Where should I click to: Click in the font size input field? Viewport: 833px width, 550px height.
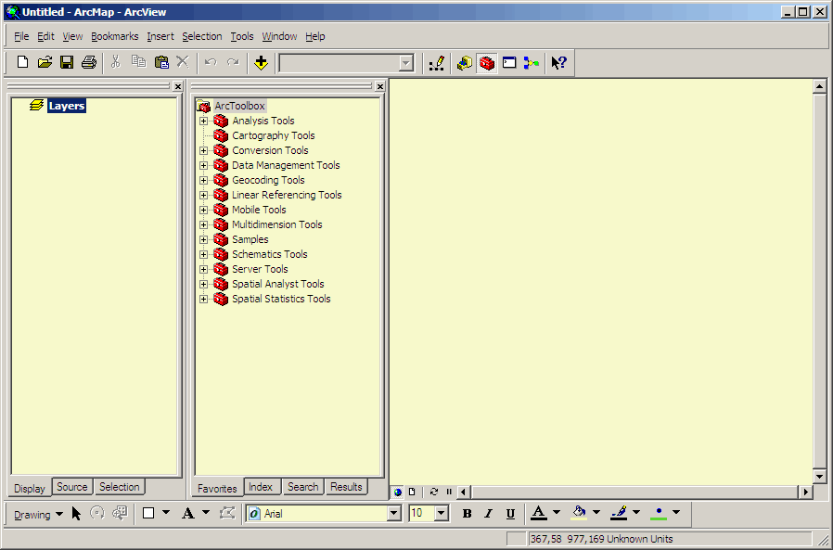click(422, 513)
